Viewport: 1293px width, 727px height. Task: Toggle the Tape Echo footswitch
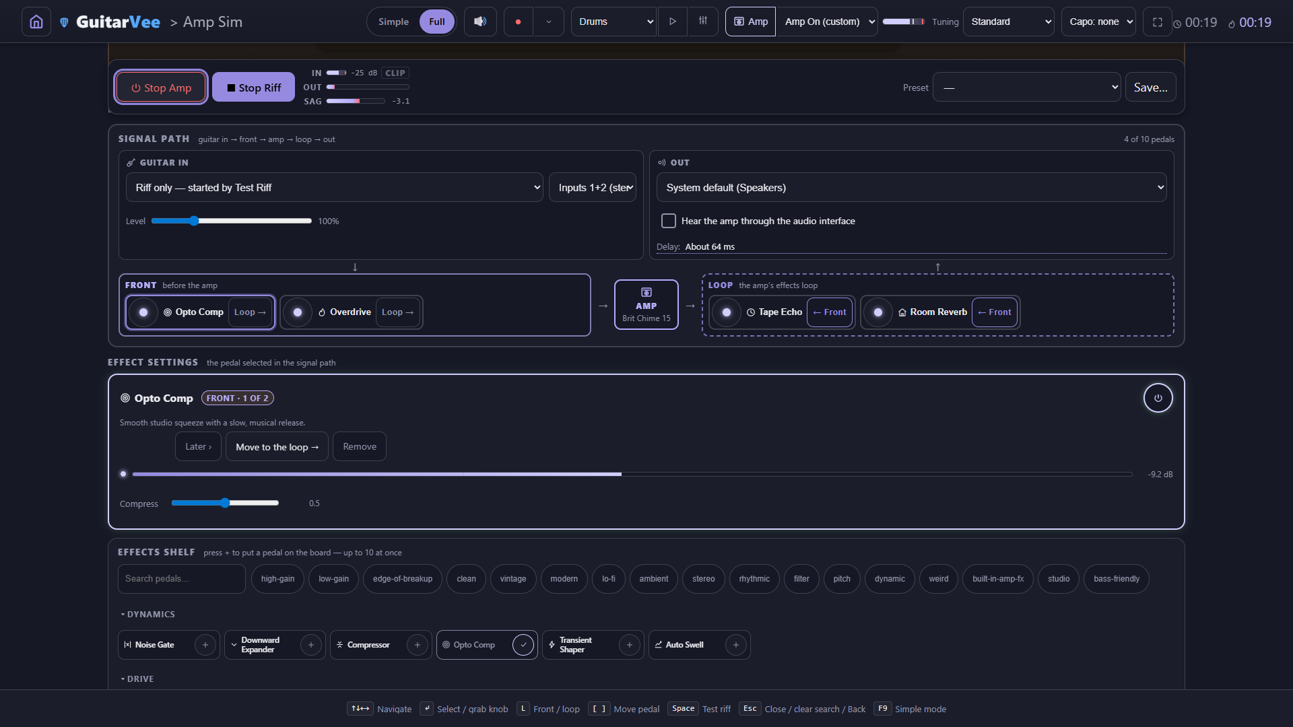pos(727,312)
